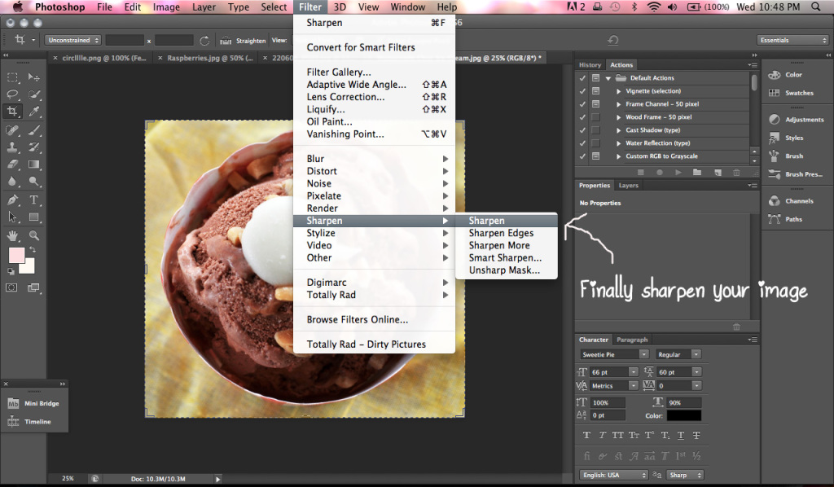Choose Unsharp Mask from Sharpen submenu
834x487 pixels.
click(x=503, y=270)
